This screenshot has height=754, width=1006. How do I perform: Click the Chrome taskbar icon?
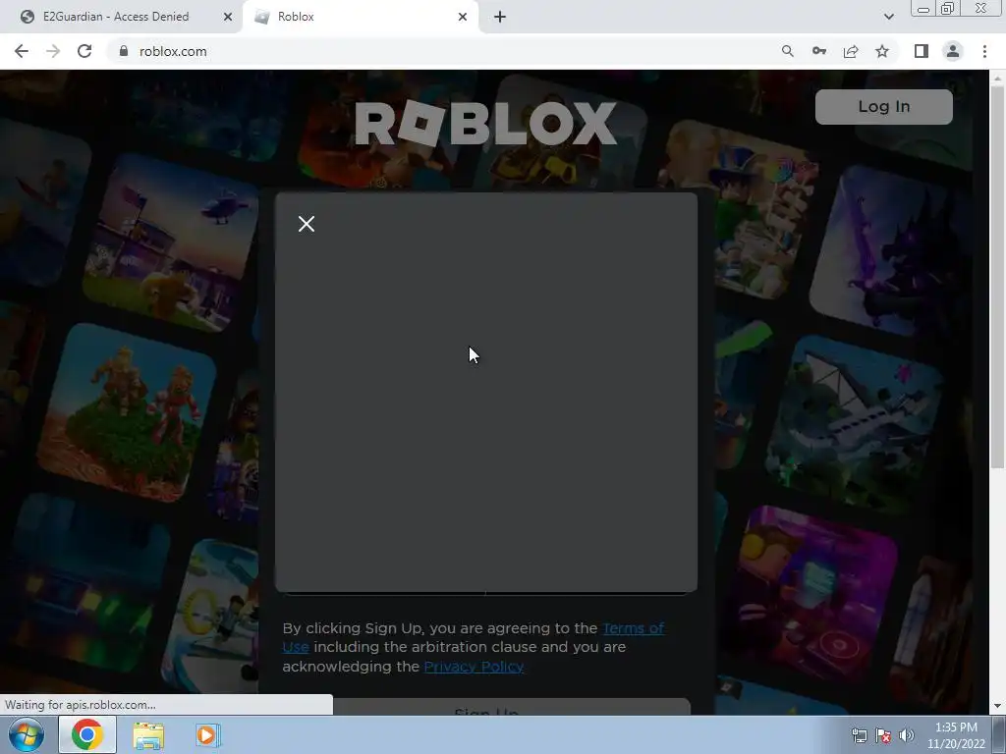(x=87, y=734)
